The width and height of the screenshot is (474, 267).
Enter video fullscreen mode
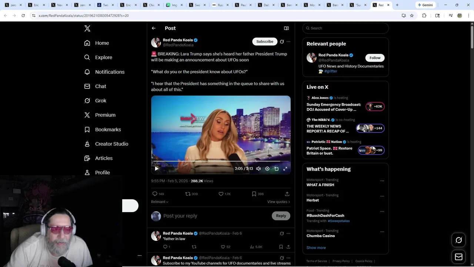click(285, 169)
